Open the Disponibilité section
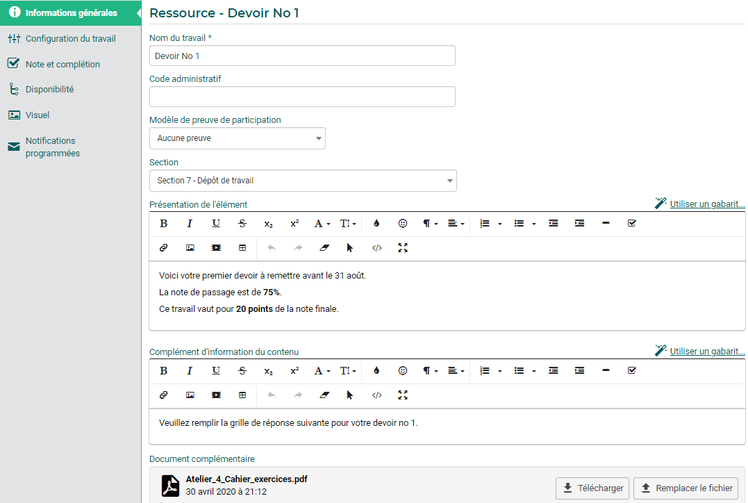Screen dimensions: 748x503 click(x=49, y=89)
